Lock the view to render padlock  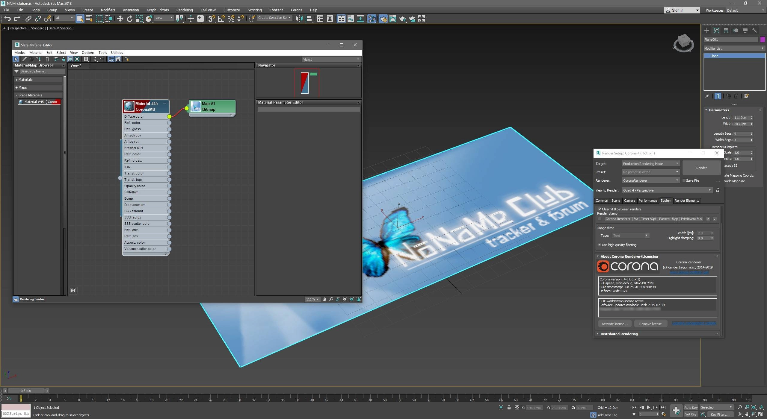[718, 190]
